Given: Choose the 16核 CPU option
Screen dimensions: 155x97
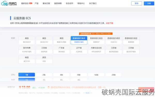Looking at the screenshot, I should pyautogui.click(x=96, y=75).
